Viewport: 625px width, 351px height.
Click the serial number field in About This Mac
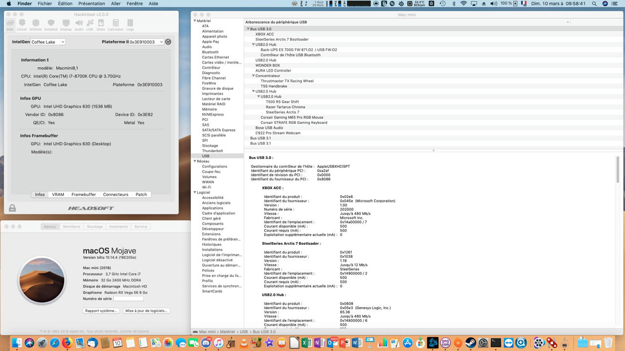point(128,299)
